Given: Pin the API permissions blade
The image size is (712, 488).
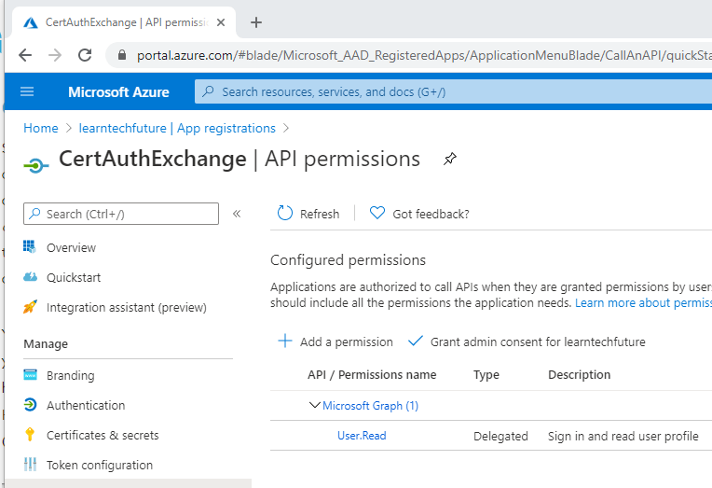Looking at the screenshot, I should point(450,160).
